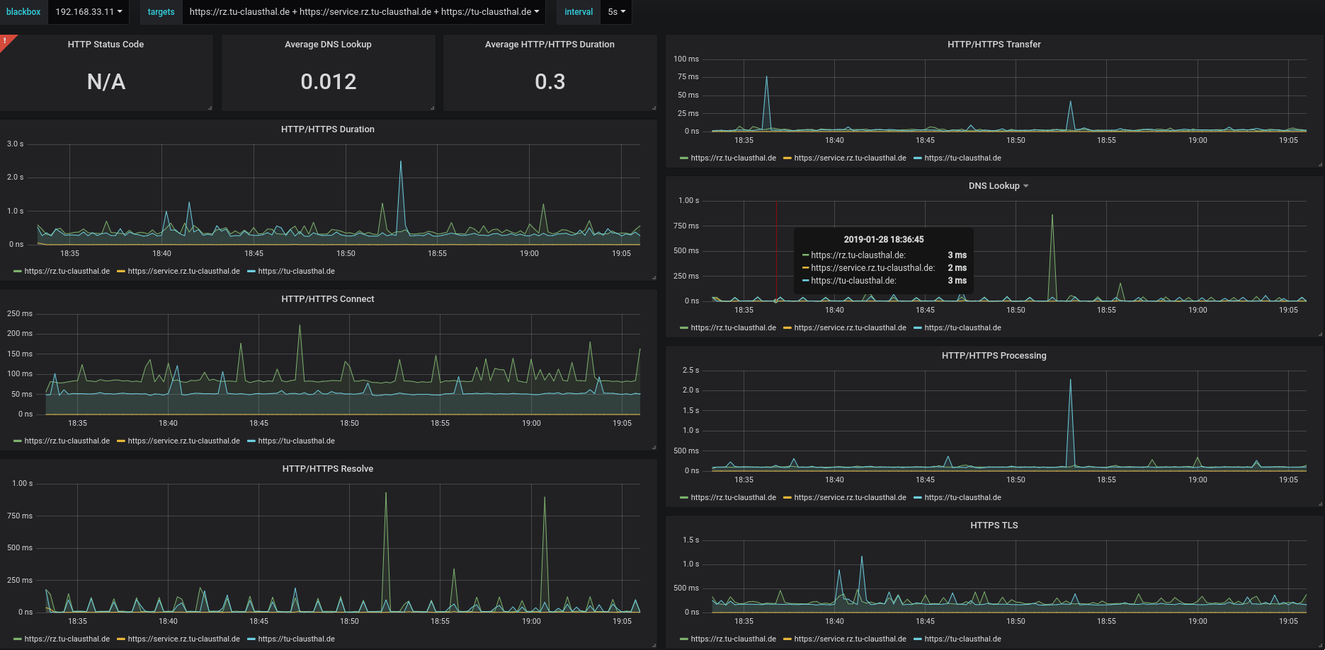
Task: Click the resize handle of HTTP/HTTPS Duration graph panel
Action: (654, 278)
